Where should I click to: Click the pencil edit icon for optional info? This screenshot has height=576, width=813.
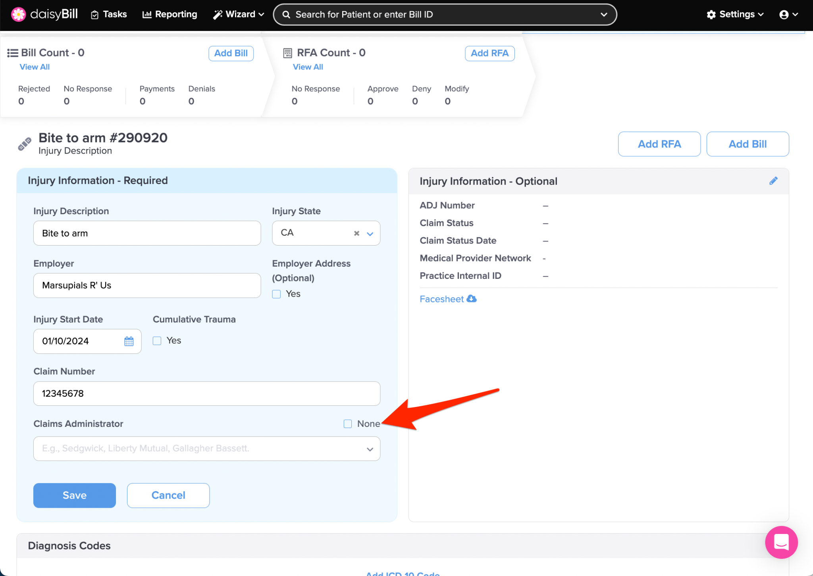[x=773, y=181]
